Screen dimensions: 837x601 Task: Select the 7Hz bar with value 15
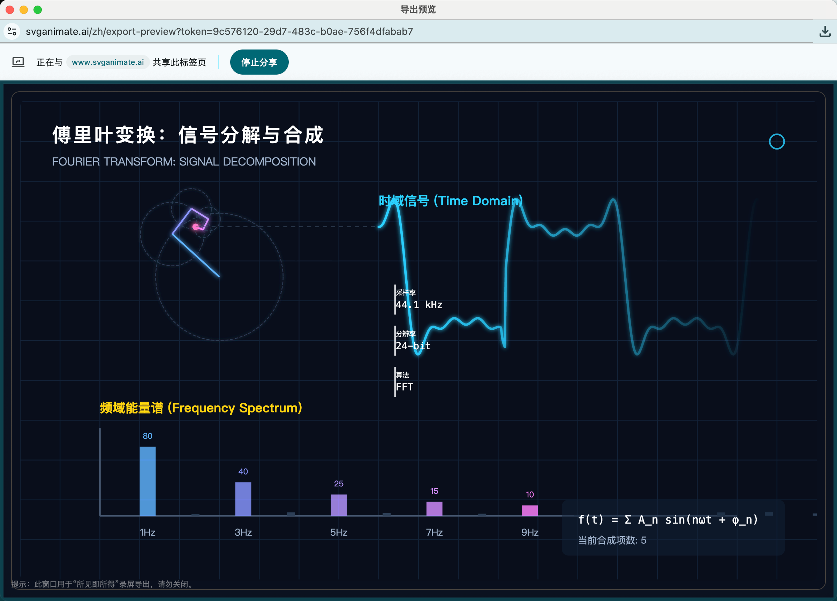[x=434, y=508]
